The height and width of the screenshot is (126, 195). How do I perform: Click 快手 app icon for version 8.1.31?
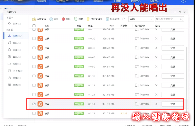(40, 104)
